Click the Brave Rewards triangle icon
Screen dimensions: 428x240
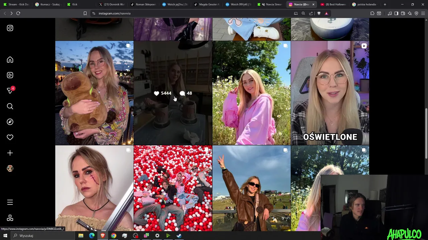tap(326, 13)
